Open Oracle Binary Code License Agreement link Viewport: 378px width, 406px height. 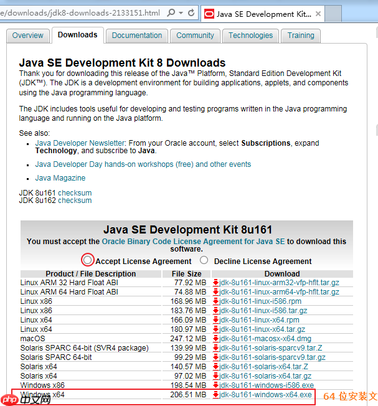point(193,242)
